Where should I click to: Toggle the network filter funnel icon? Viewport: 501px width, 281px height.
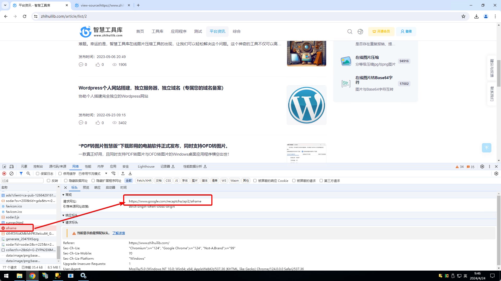21,174
